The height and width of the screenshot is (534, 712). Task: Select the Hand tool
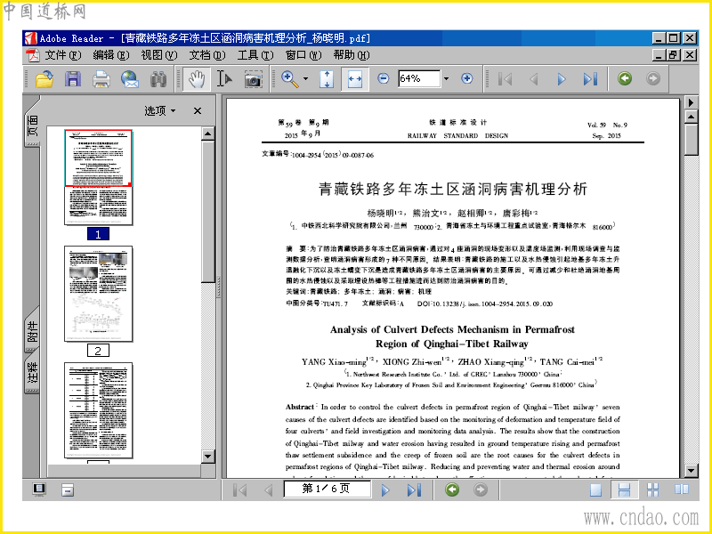(196, 79)
